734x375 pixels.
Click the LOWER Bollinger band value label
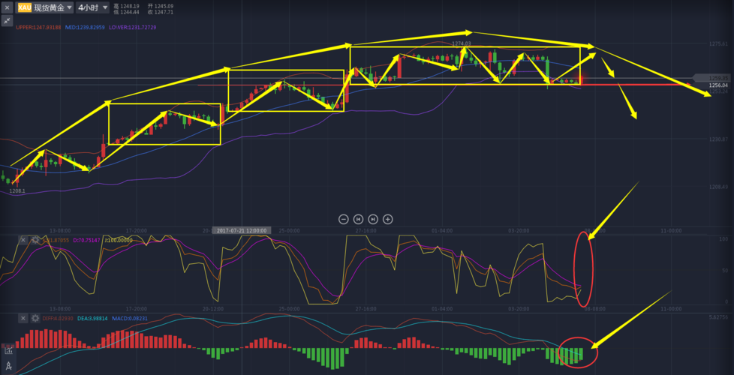132,28
